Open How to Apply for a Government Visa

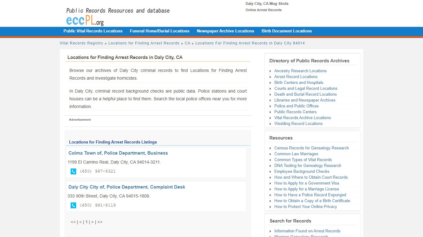307,183
